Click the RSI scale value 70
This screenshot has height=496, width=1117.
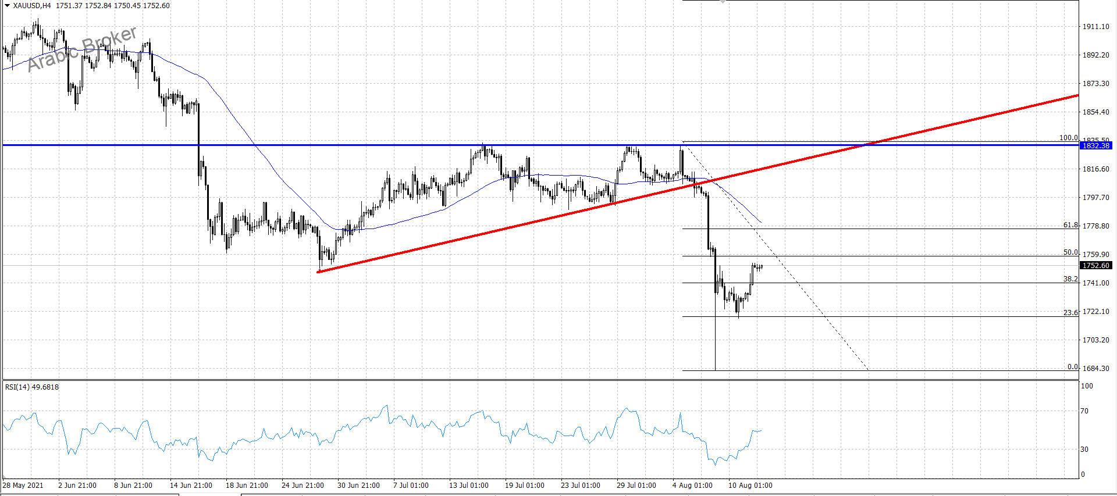[1084, 411]
